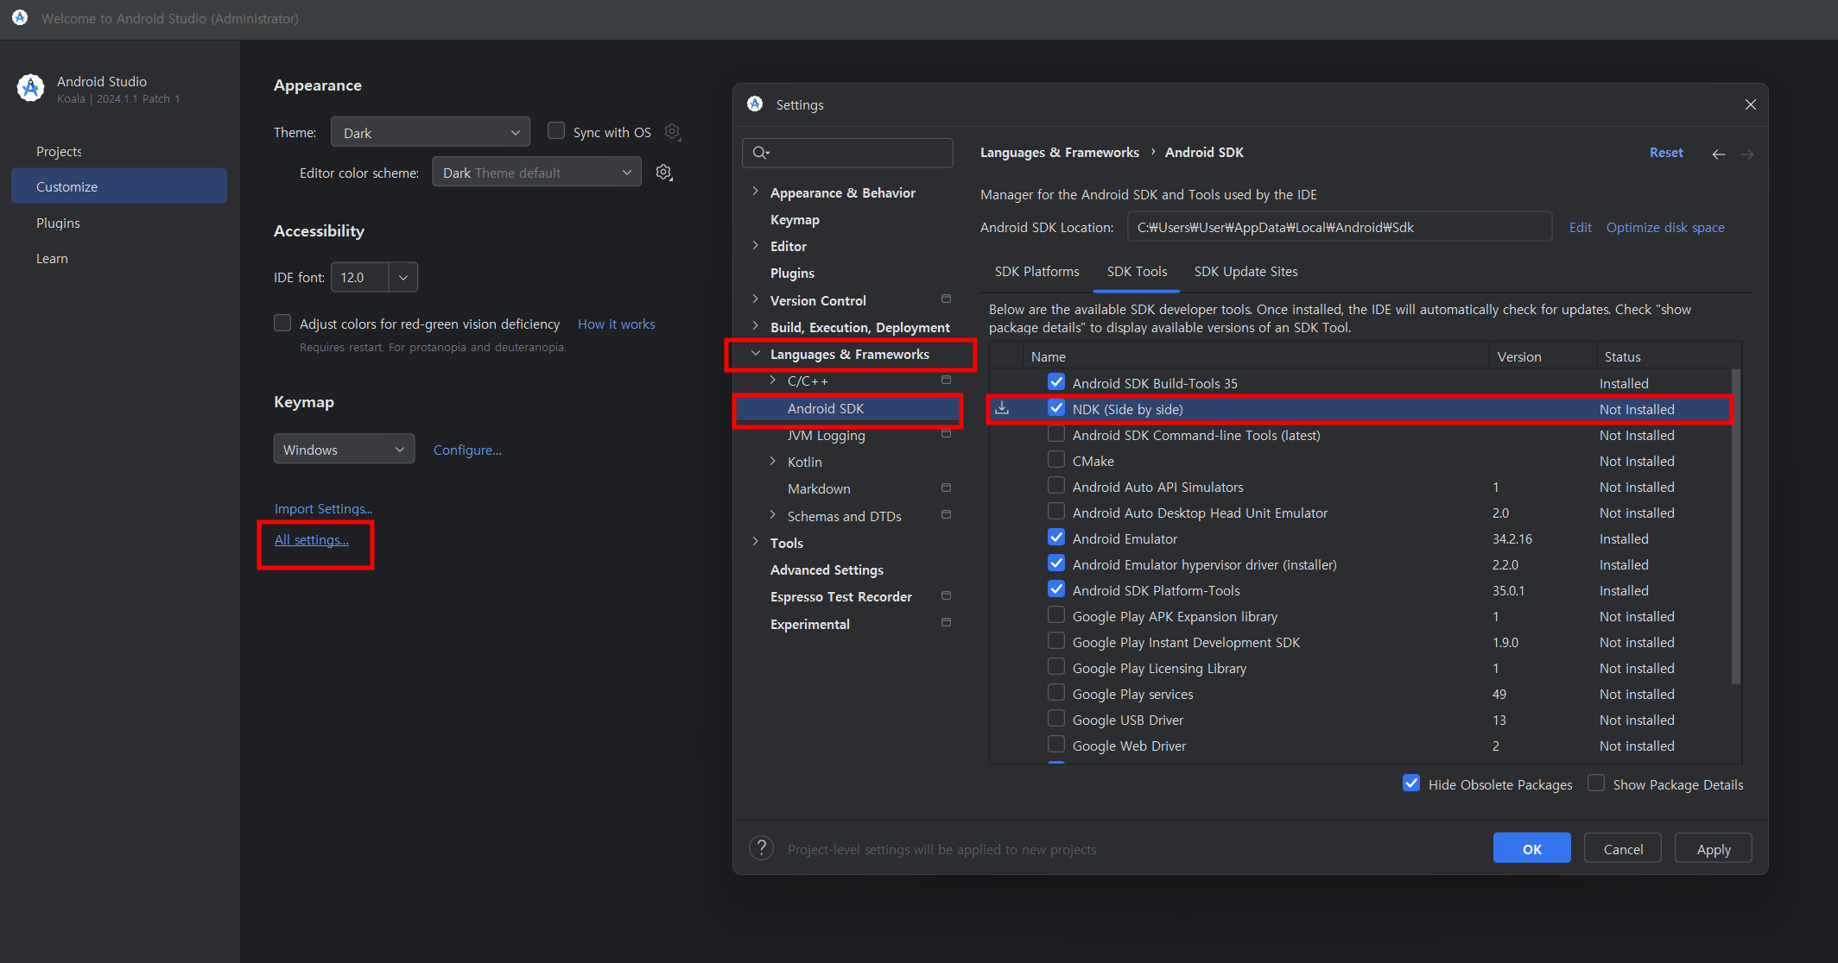Switch to SDK Update Sites tab

click(1245, 271)
